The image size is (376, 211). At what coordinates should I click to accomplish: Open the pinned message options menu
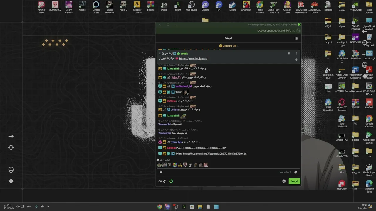296,54
